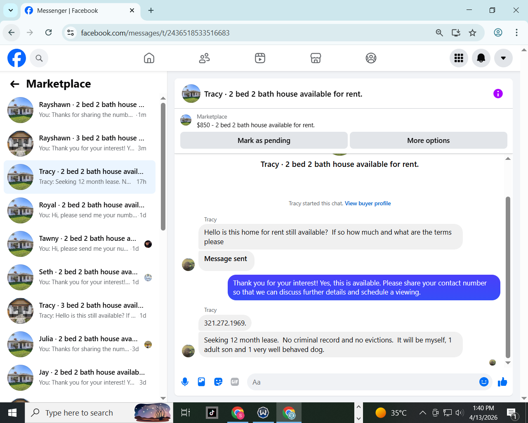
Task: Open Tracy 3 bed 2 bath conversation
Action: (80, 311)
